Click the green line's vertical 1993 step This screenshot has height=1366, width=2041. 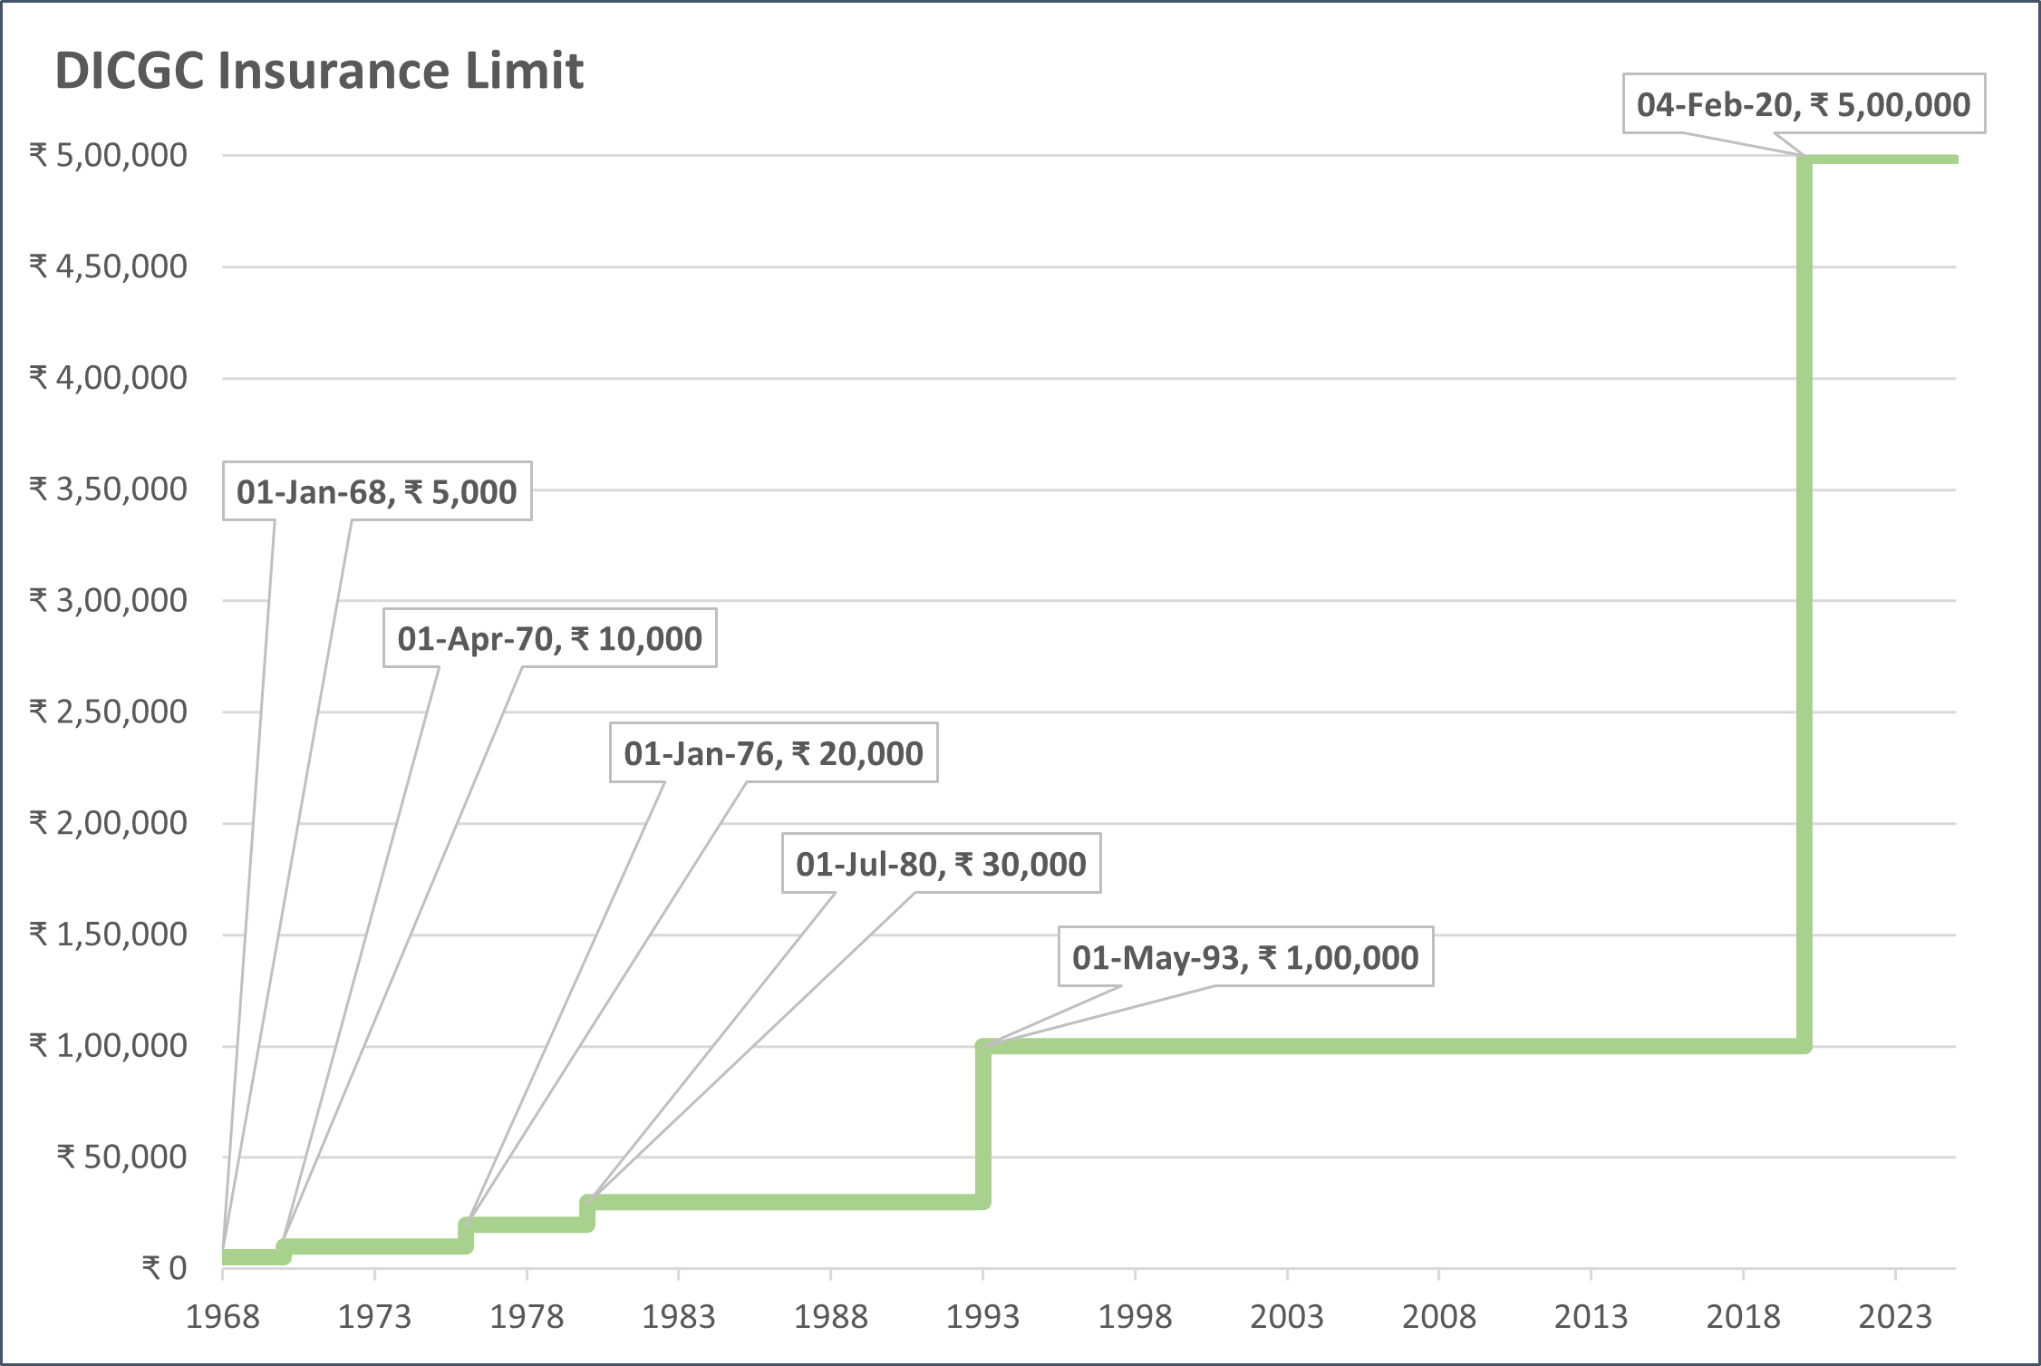pos(983,1124)
